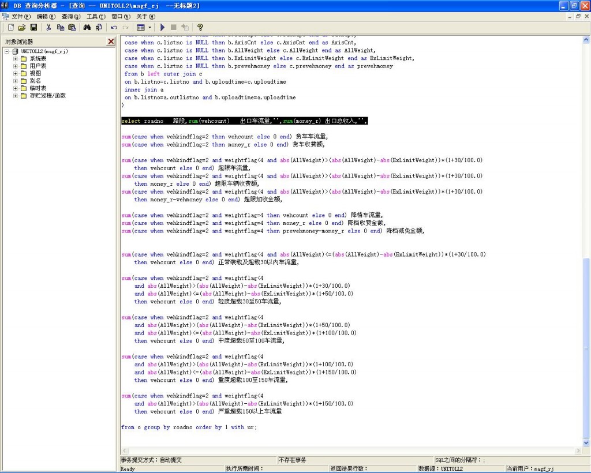Open the 查询(Q) menu
This screenshot has height=473, width=591.
[x=71, y=17]
